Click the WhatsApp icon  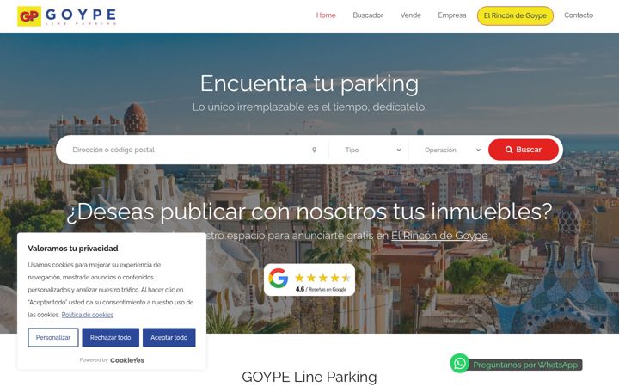tap(459, 363)
